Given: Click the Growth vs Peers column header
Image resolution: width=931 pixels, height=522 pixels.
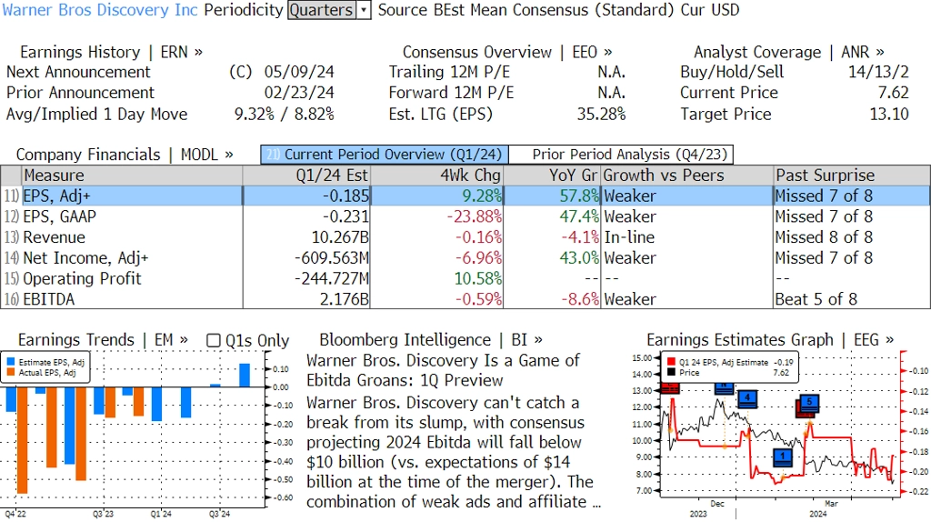Looking at the screenshot, I should tap(687, 176).
